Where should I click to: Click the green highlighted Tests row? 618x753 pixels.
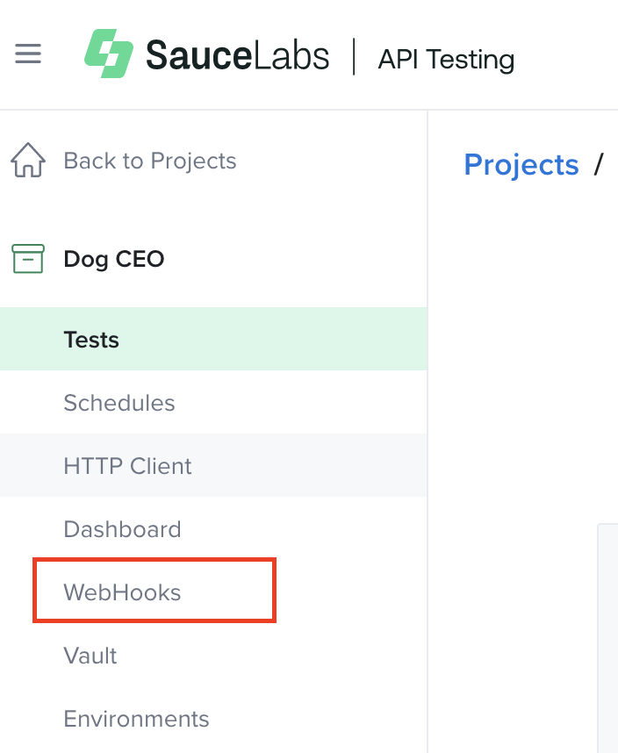pos(90,339)
